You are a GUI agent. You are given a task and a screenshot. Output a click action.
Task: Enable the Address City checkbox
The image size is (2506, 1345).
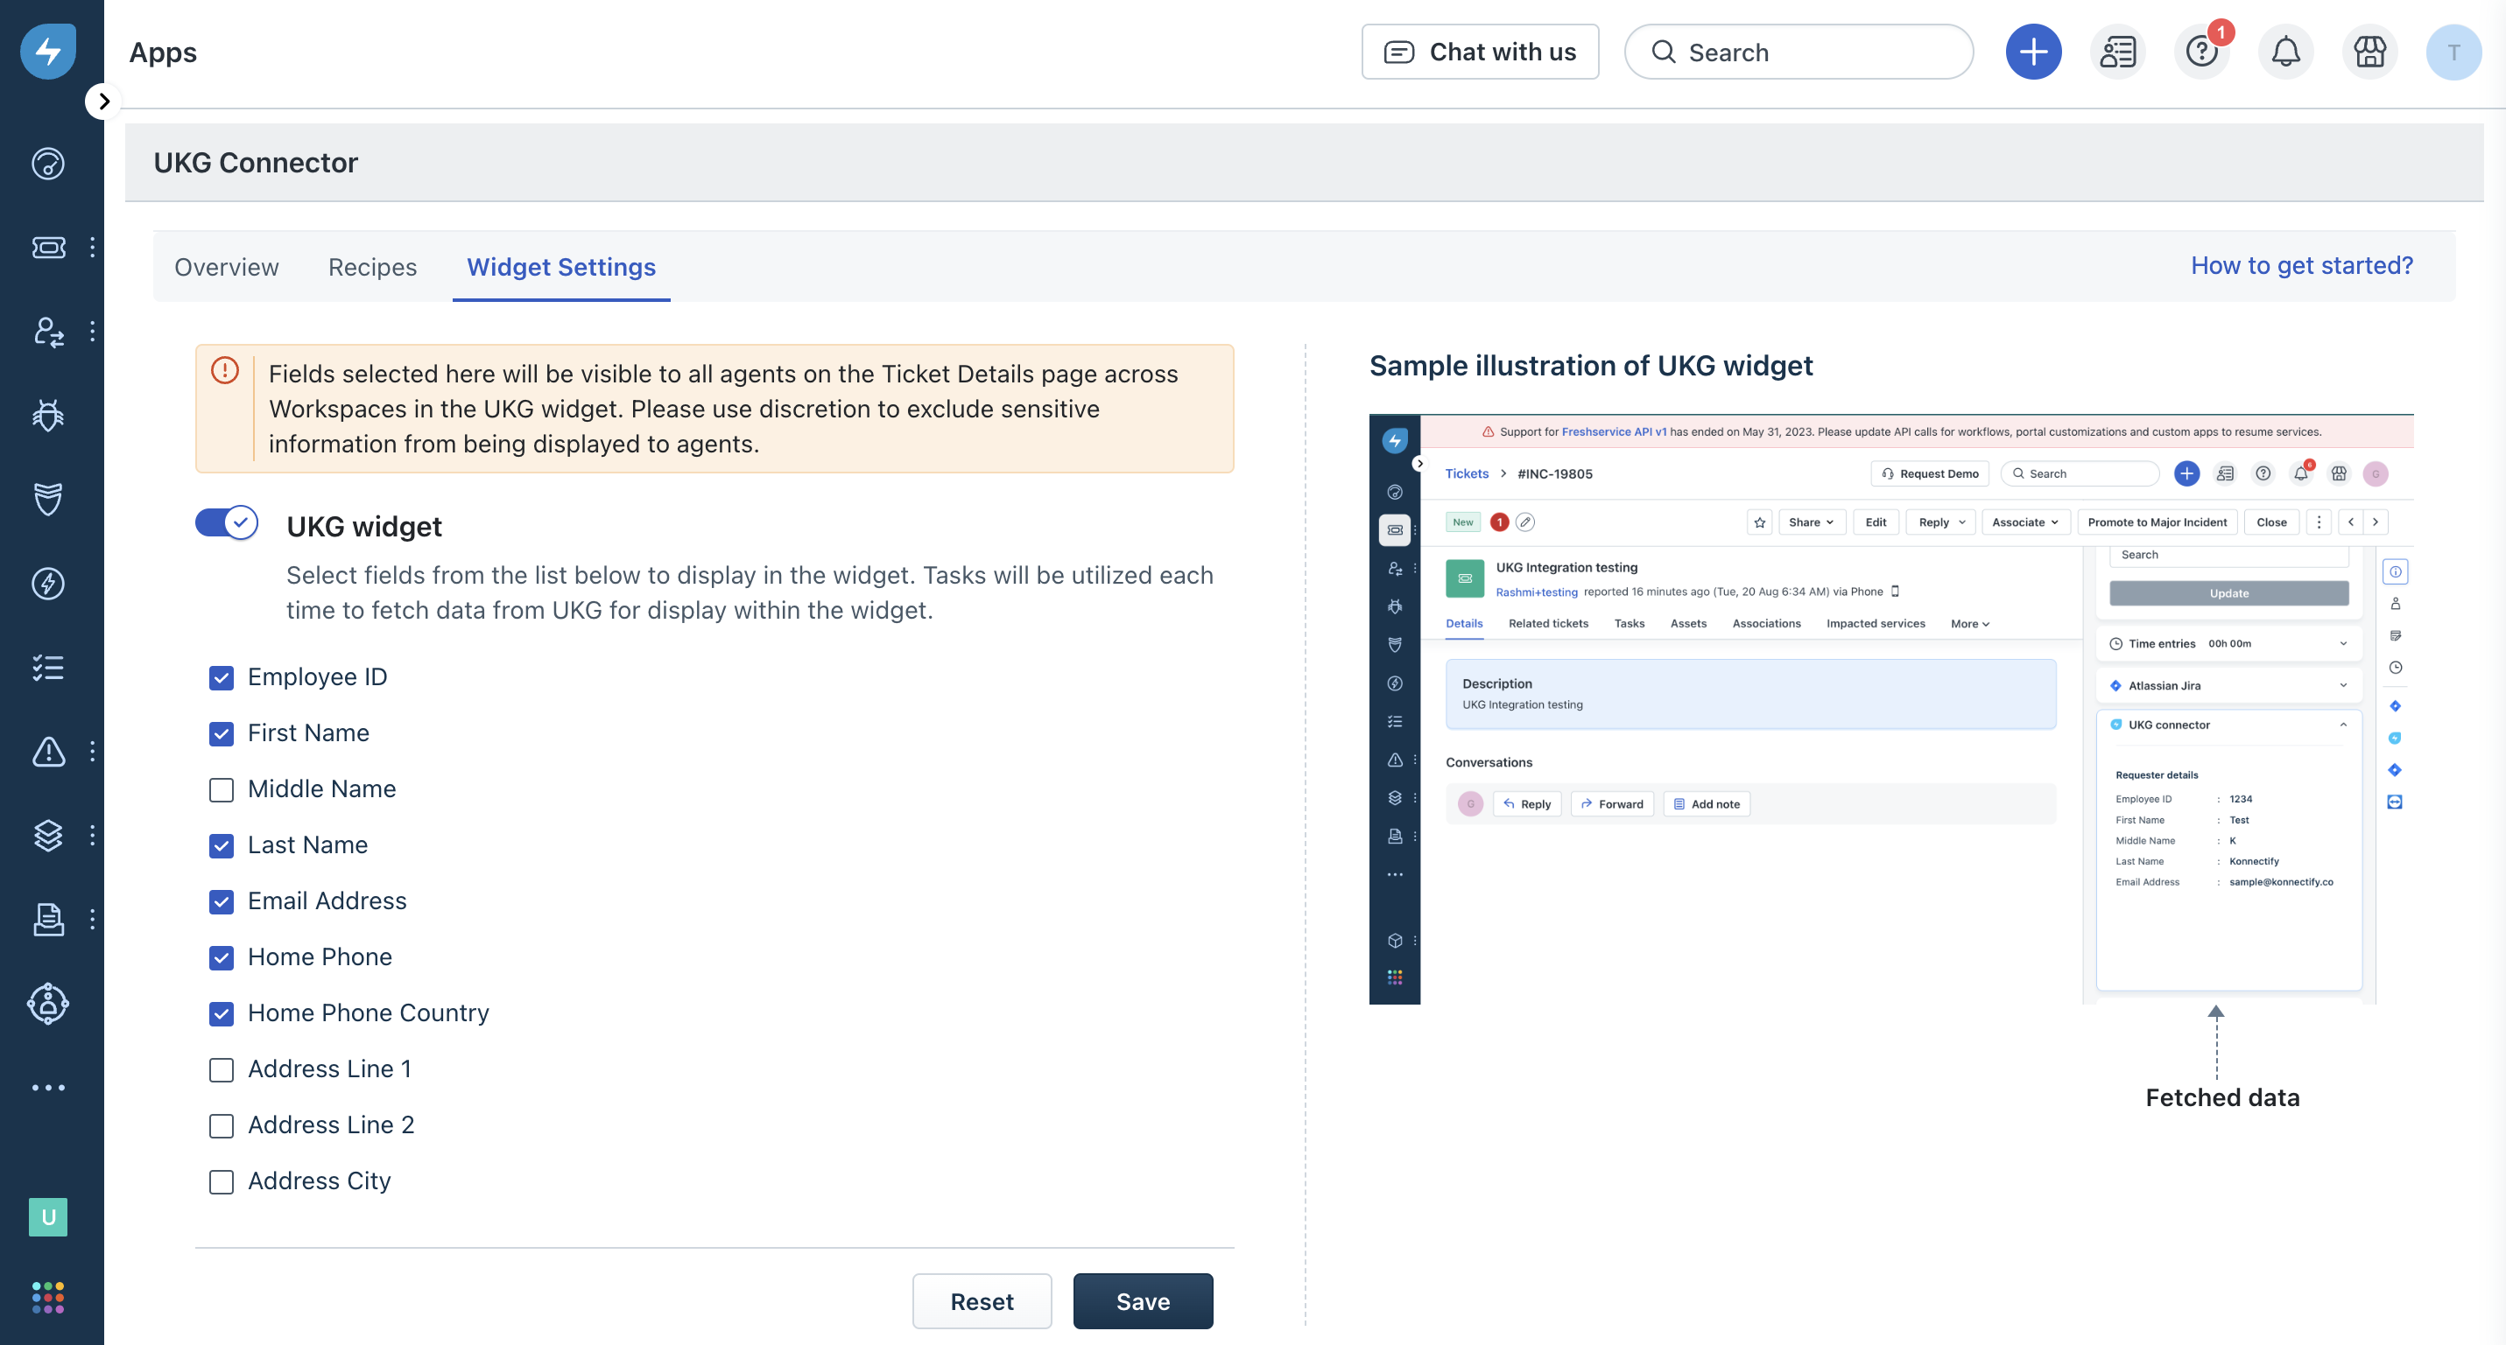point(221,1180)
